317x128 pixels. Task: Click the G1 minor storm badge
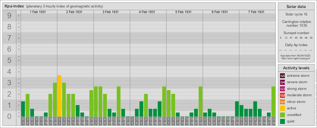[282, 102]
